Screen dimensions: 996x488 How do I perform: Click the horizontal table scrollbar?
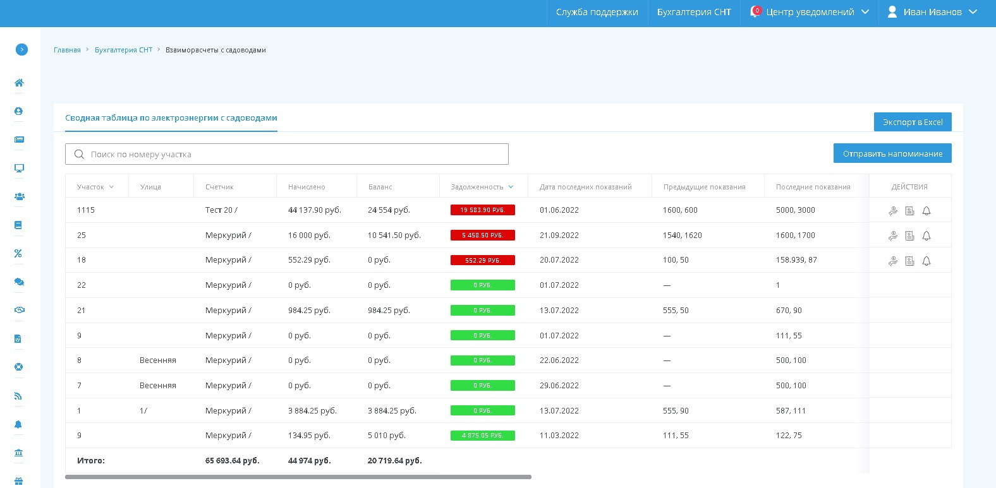pyautogui.click(x=298, y=477)
